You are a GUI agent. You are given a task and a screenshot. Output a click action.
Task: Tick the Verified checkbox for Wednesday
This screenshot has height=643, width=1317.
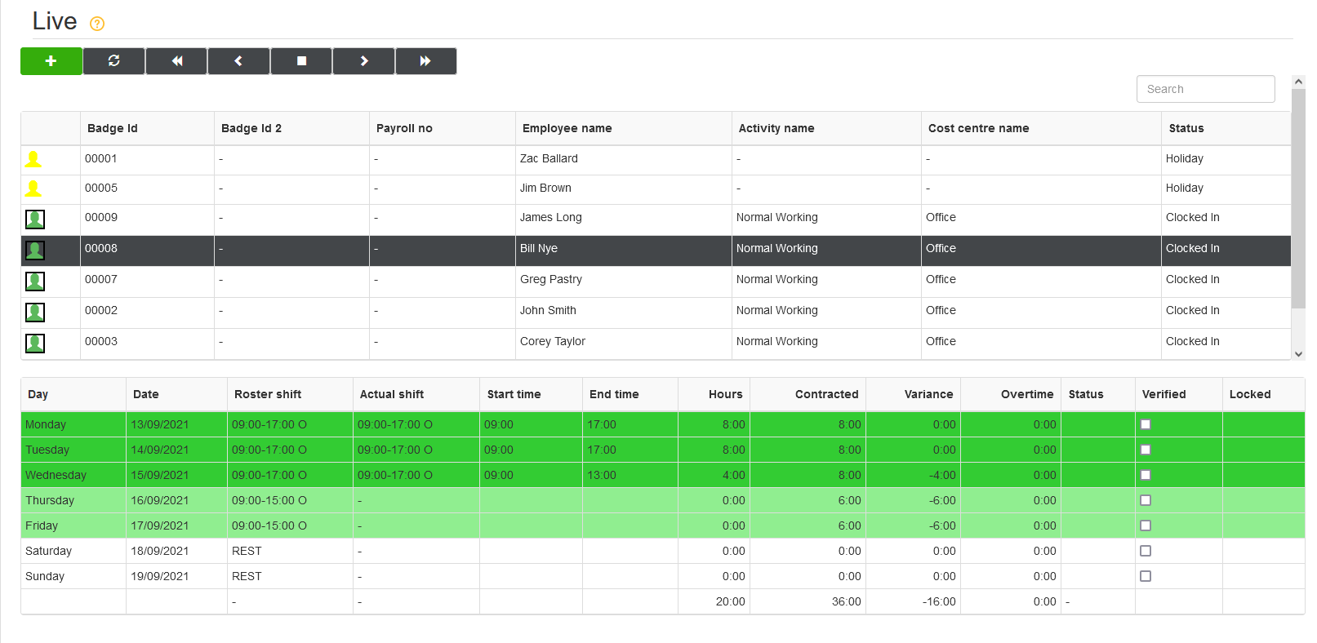[1146, 475]
